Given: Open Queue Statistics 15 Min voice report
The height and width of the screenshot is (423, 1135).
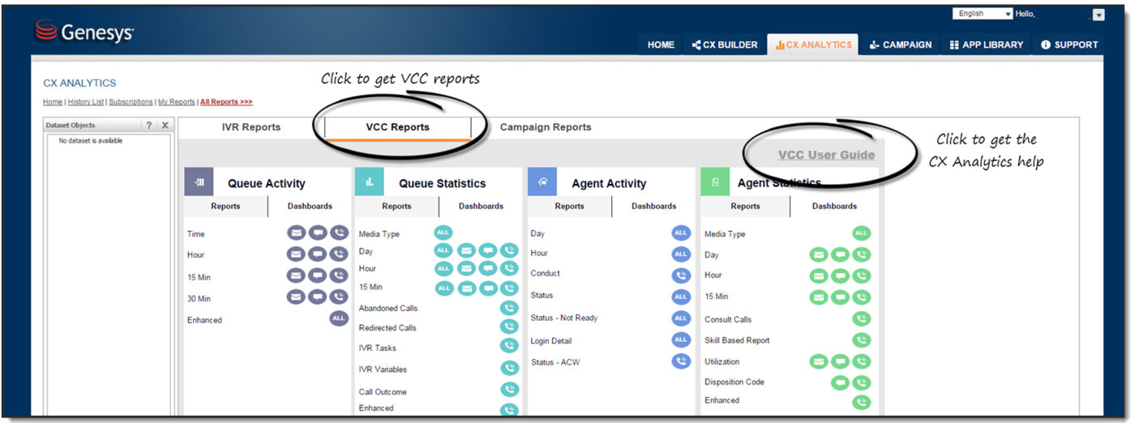Looking at the screenshot, I should tap(509, 287).
